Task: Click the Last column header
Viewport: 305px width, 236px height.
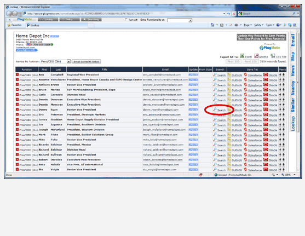Action: coord(58,70)
